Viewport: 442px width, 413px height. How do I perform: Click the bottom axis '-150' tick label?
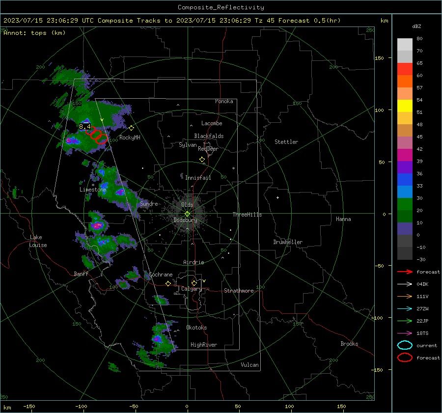pos(29,406)
